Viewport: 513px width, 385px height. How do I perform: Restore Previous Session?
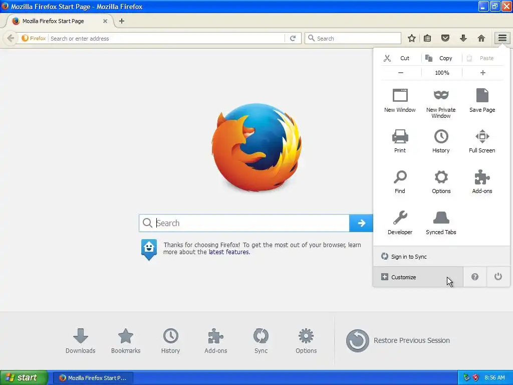coord(398,340)
